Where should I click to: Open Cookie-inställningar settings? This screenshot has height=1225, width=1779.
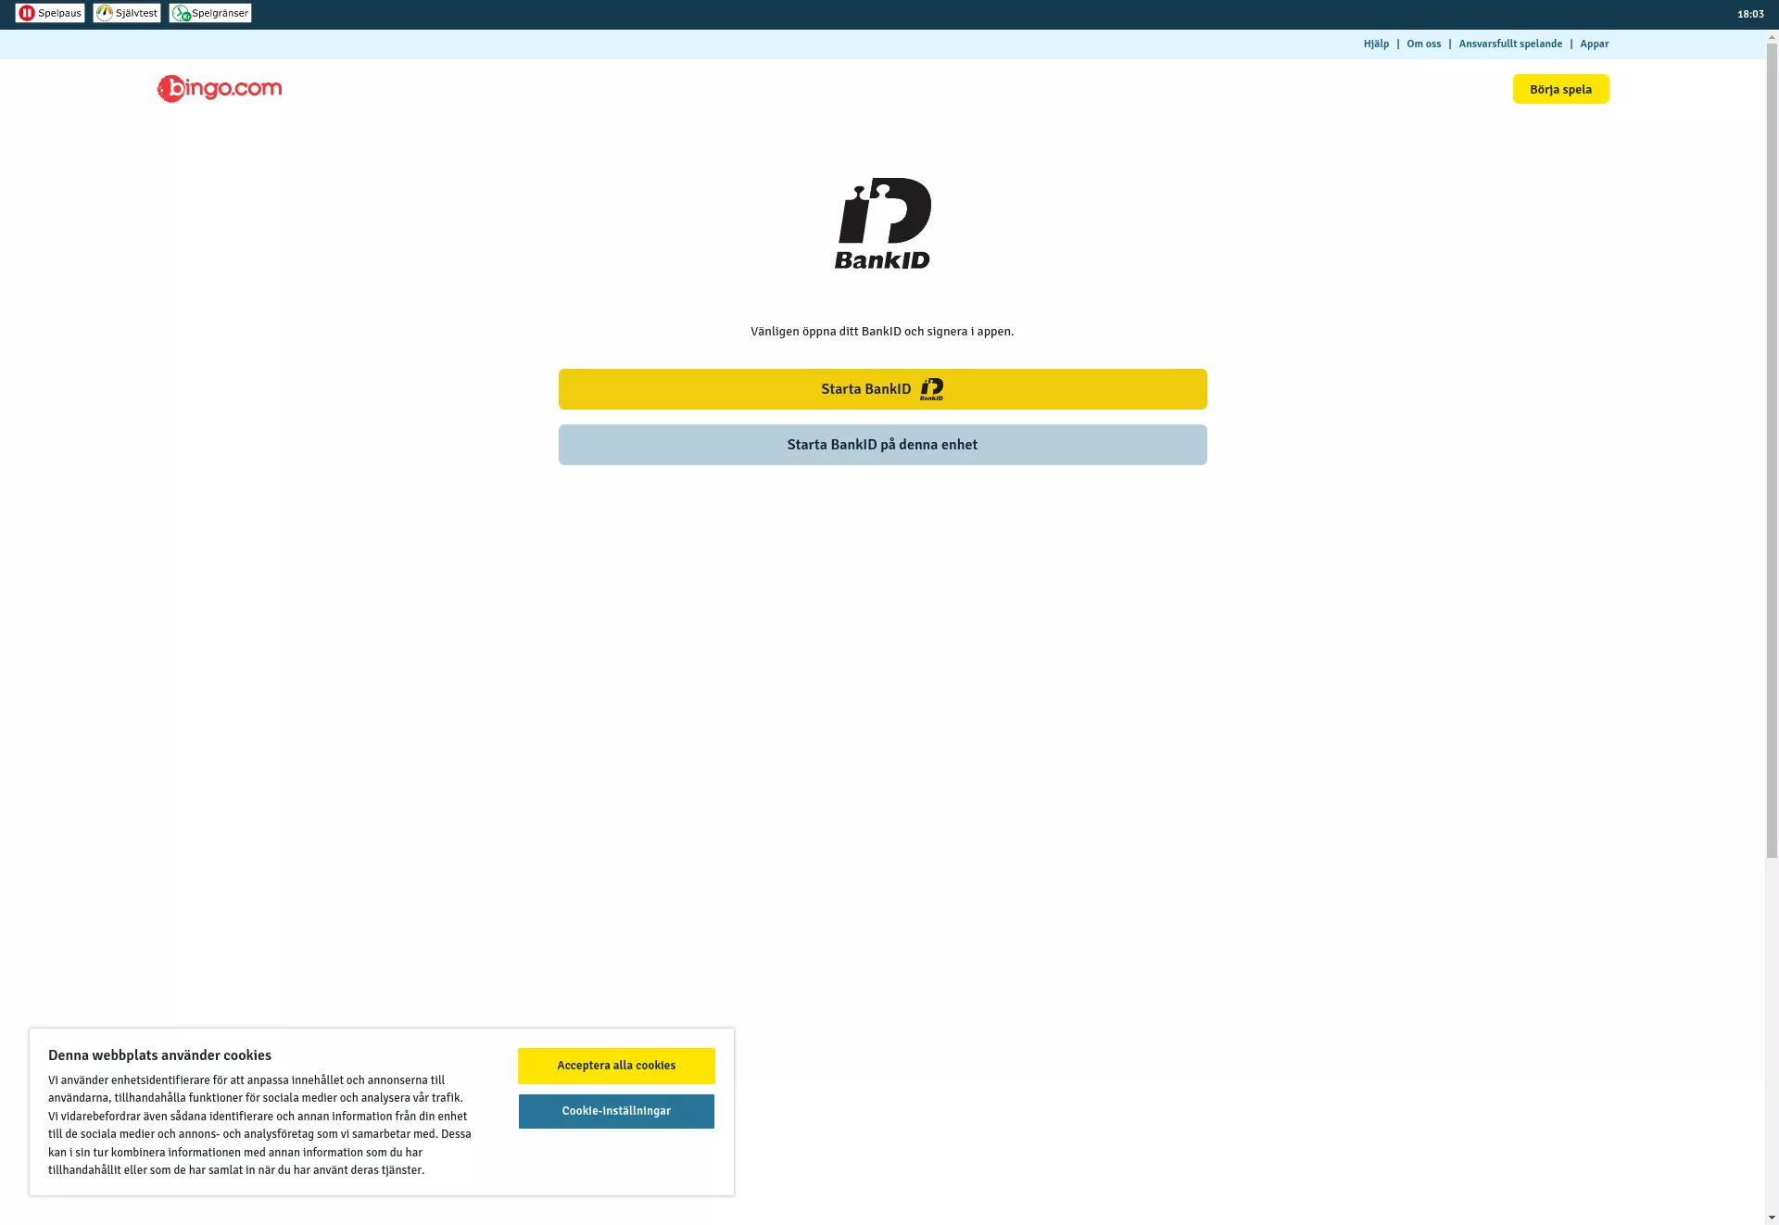tap(616, 1111)
